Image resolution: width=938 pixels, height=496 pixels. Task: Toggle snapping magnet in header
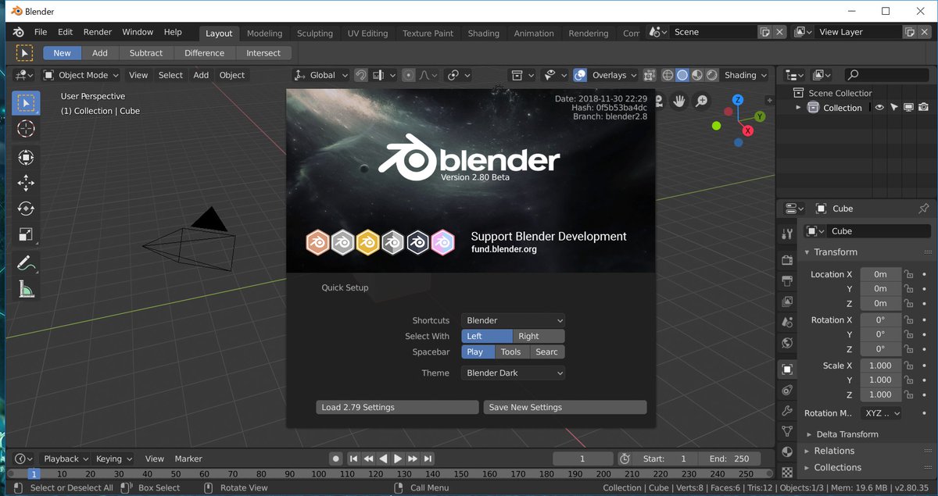[361, 75]
